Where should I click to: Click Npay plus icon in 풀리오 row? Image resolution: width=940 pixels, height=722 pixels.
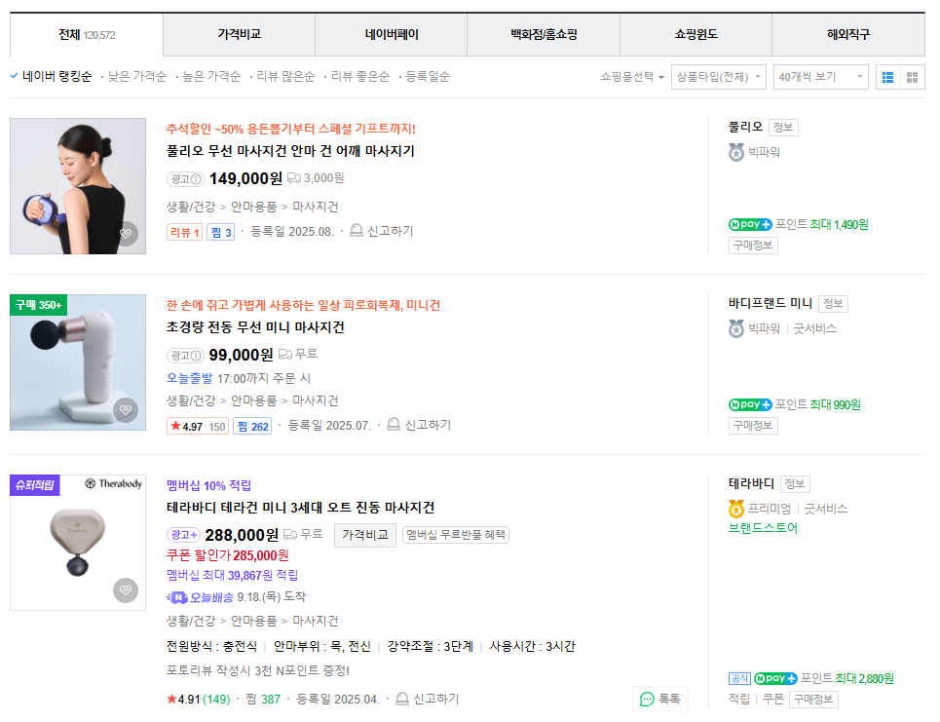point(750,224)
